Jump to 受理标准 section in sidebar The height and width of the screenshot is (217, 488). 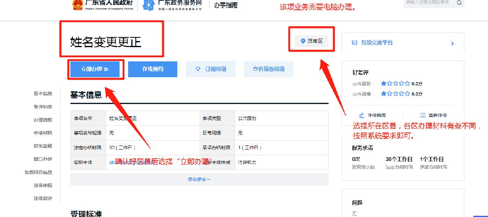(x=43, y=106)
